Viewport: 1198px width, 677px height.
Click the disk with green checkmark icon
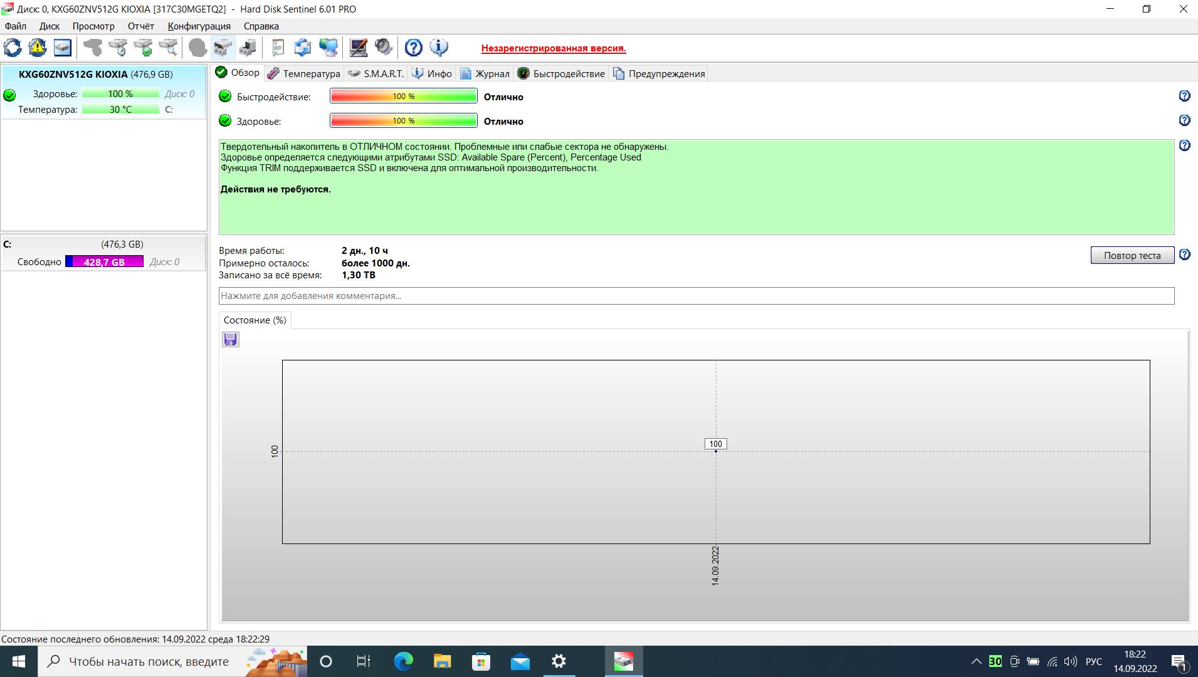pos(143,48)
